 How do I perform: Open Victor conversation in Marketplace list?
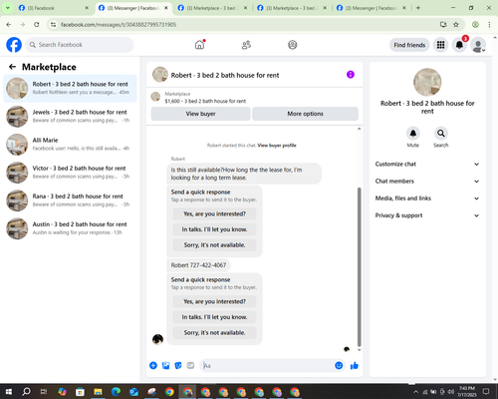tap(70, 173)
